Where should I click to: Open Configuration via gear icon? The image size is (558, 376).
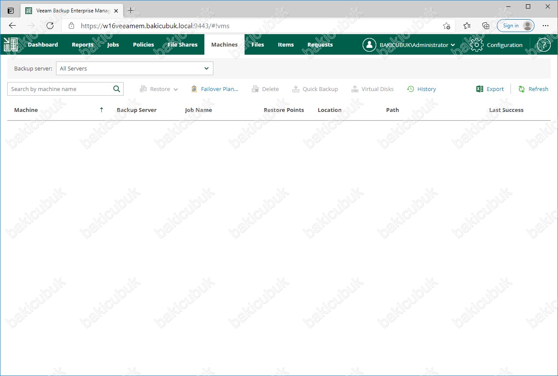click(x=477, y=45)
